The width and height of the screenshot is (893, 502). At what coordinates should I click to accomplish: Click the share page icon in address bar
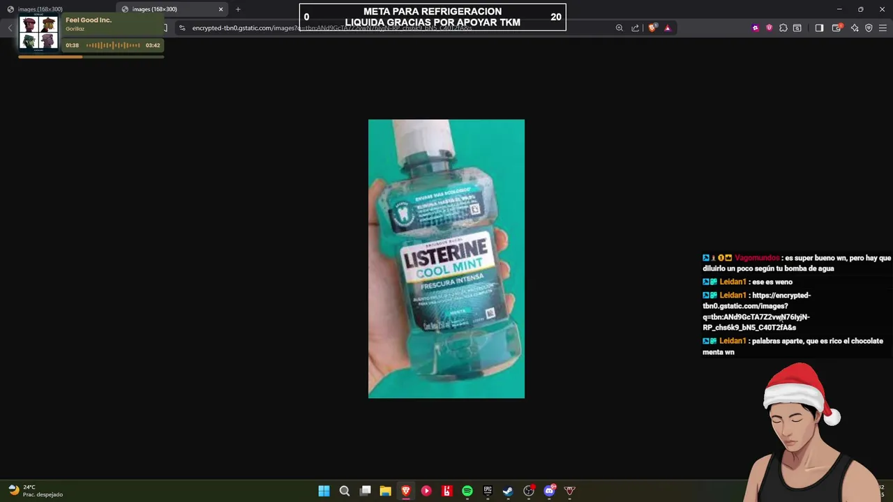(635, 28)
